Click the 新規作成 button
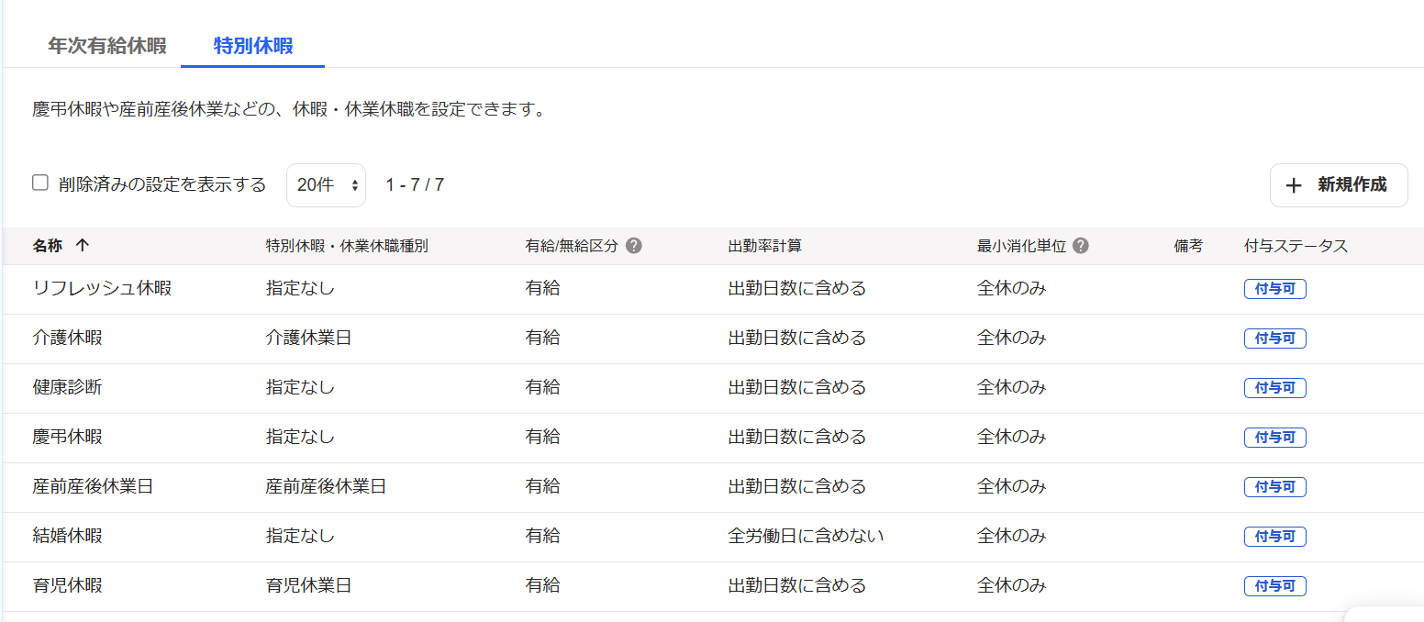This screenshot has height=622, width=1424. [1339, 185]
